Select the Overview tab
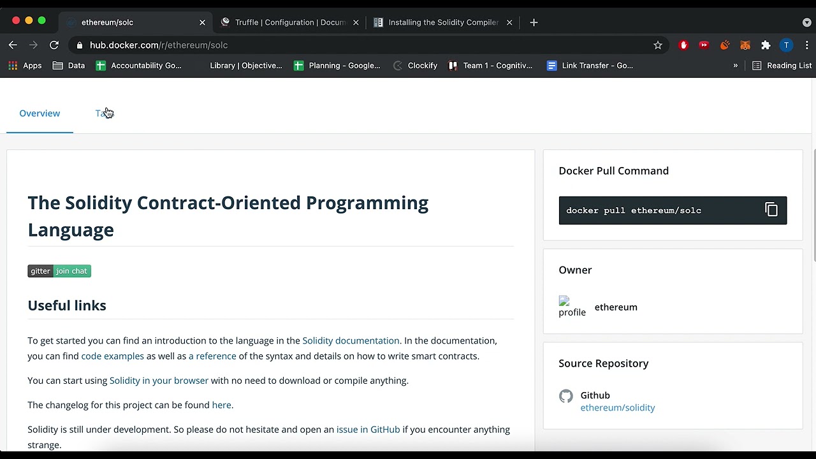The height and width of the screenshot is (459, 816). pyautogui.click(x=40, y=113)
